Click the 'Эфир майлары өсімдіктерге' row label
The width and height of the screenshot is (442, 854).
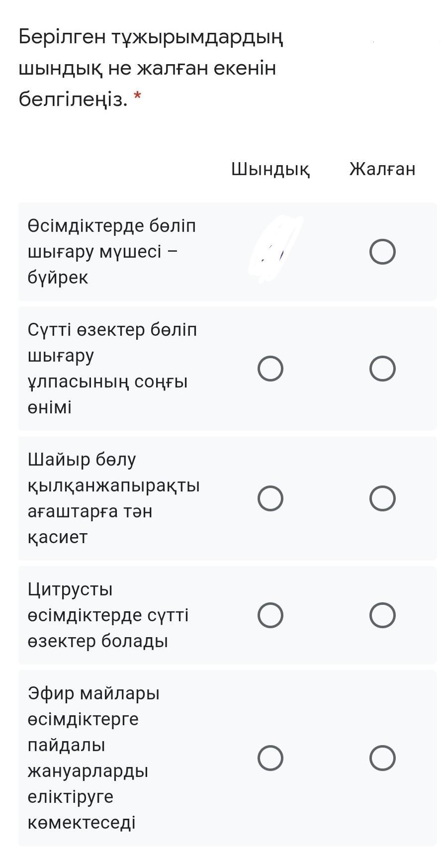point(93,758)
